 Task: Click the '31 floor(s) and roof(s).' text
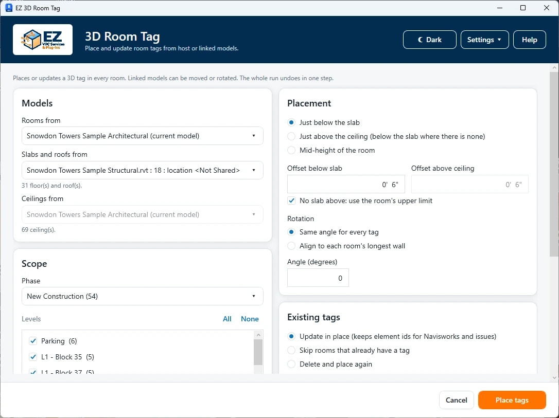51,186
